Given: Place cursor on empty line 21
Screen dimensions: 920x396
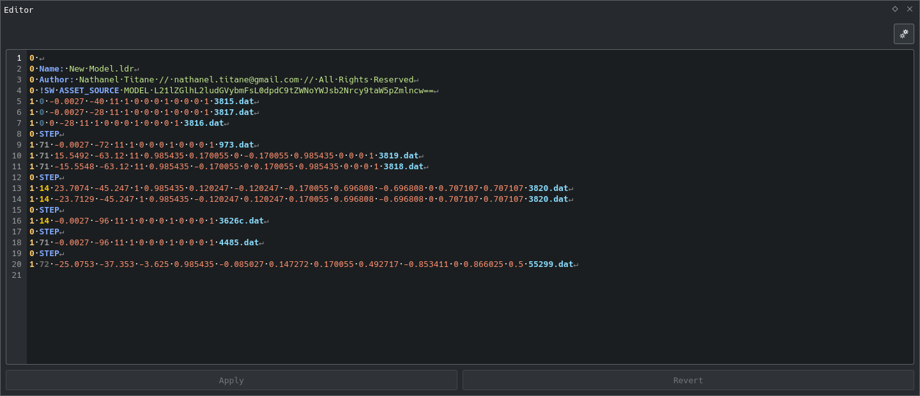Looking at the screenshot, I should coord(470,275).
